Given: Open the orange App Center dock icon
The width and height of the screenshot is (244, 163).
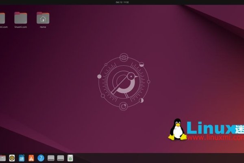Looking at the screenshot, I should (x=31, y=158).
